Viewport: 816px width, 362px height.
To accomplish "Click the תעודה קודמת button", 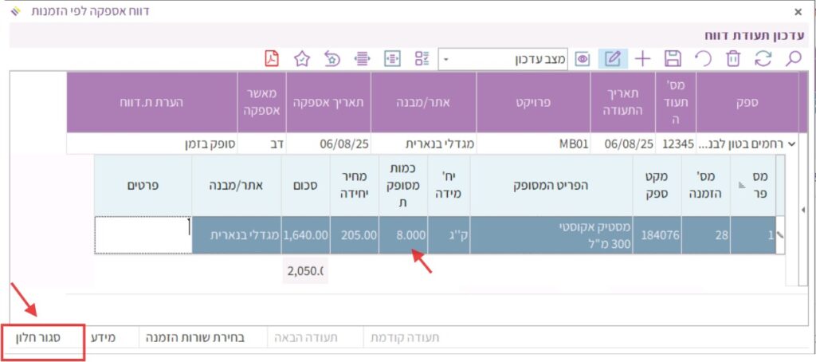I will point(404,338).
